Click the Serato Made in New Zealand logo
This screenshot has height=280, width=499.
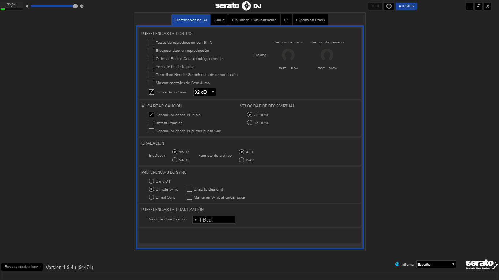tap(481, 265)
